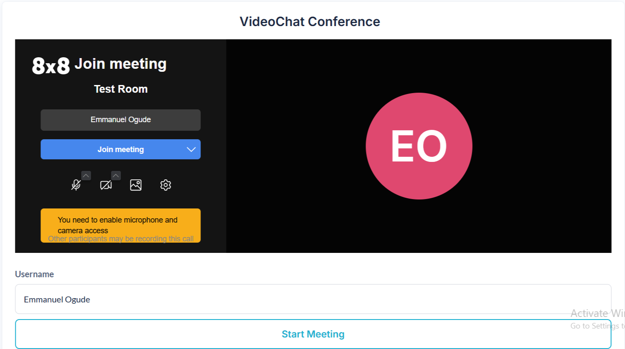Expand camera options chevron above camera icon
The height and width of the screenshot is (349, 625).
(116, 176)
